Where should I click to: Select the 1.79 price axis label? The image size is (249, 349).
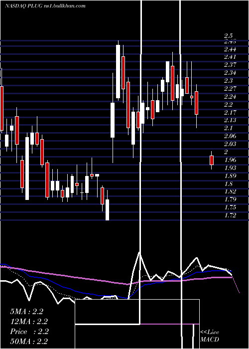230,199
